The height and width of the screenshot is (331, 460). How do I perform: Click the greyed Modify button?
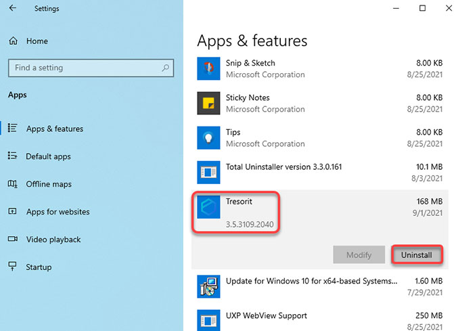[359, 255]
